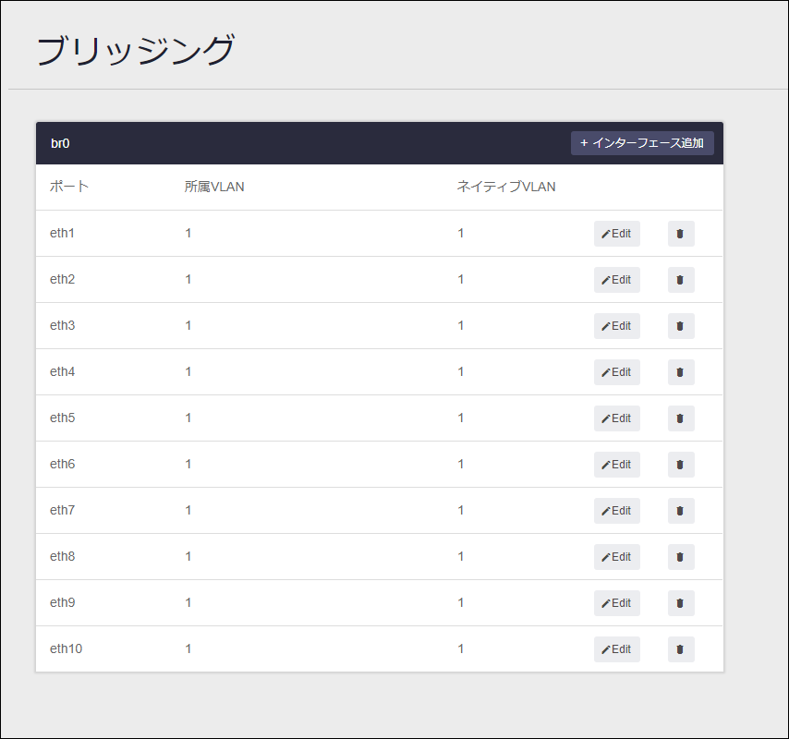
Task: Edit the eth3 VLAN configuration
Action: click(617, 326)
